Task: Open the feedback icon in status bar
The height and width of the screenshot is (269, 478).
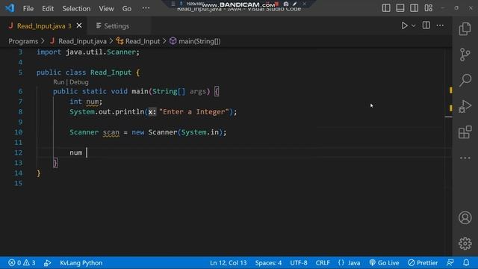Action: pyautogui.click(x=450, y=262)
